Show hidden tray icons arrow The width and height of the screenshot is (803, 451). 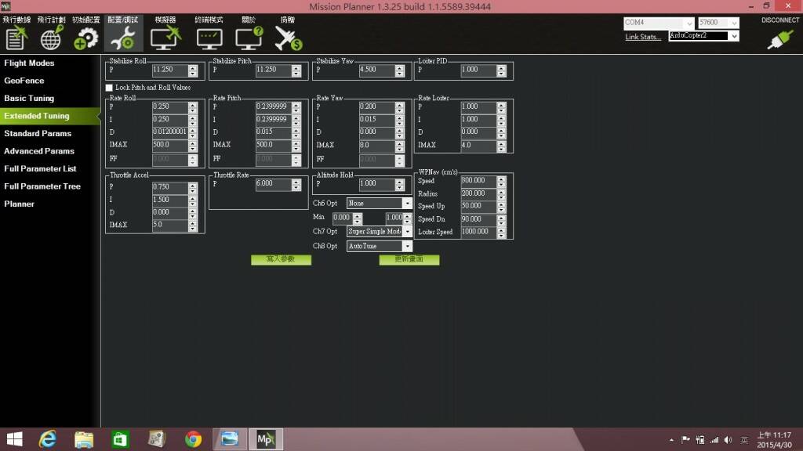point(671,440)
